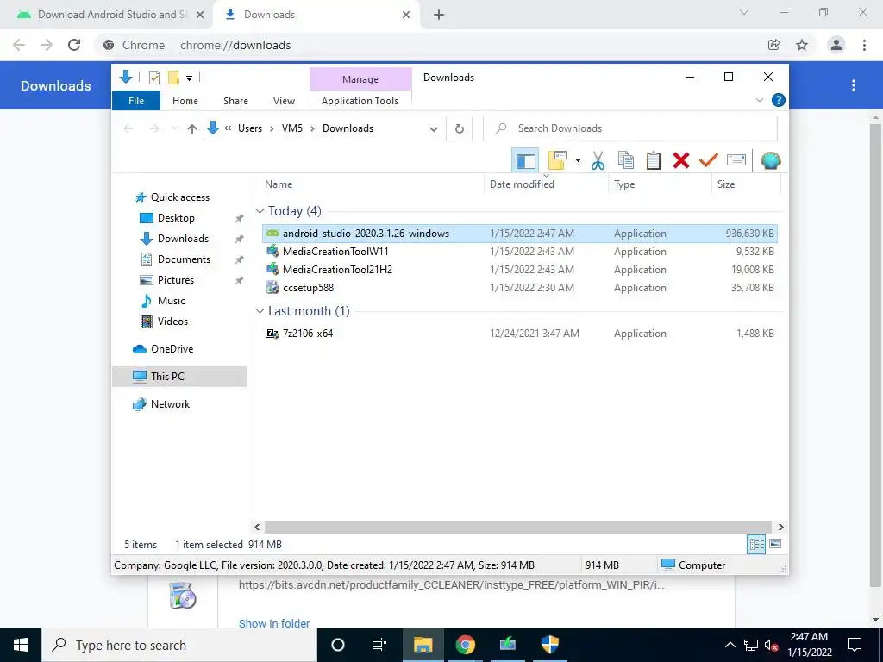Viewport: 883px width, 662px height.
Task: Click the Cut scissors toolbar icon
Action: click(x=598, y=160)
